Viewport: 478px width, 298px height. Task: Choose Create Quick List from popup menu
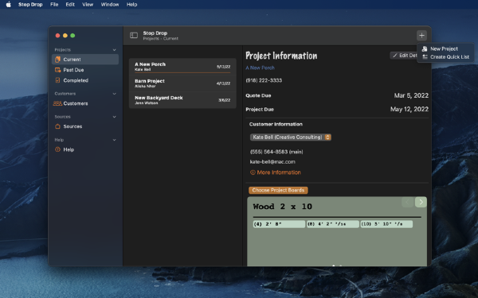[445, 57]
